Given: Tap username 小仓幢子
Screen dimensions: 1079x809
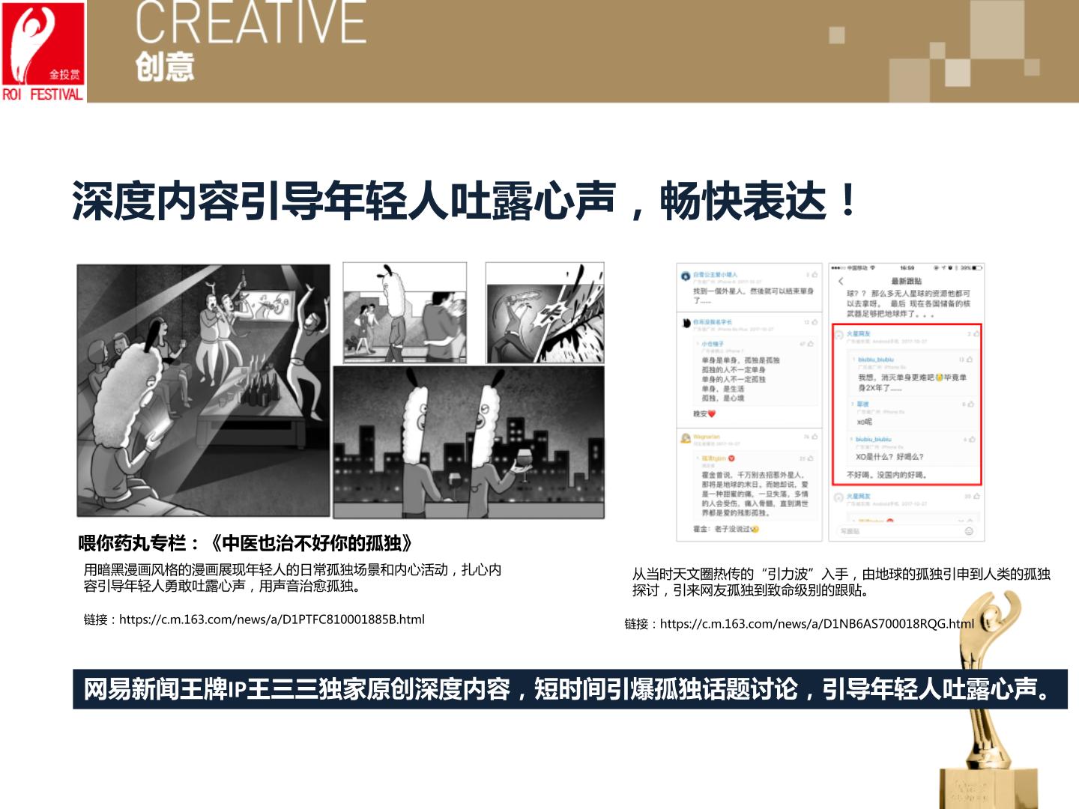Looking at the screenshot, I should 713,344.
